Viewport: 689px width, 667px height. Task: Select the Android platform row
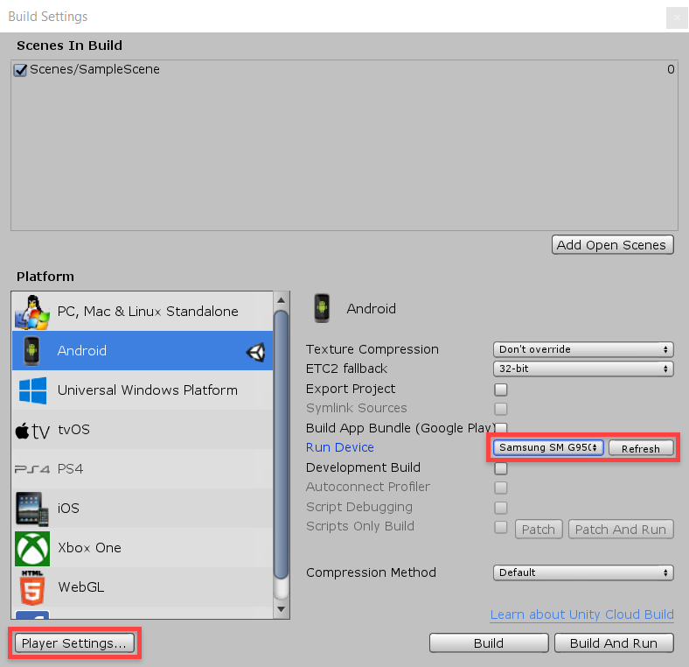click(143, 351)
